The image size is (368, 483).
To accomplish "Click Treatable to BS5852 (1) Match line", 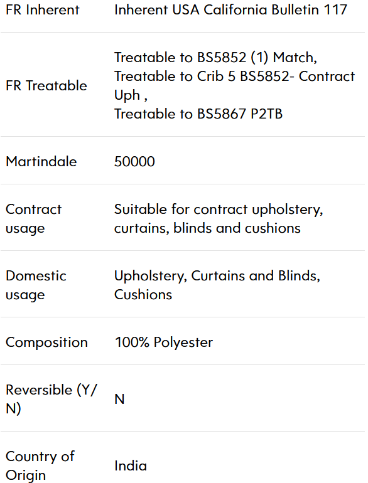I will (x=215, y=58).
